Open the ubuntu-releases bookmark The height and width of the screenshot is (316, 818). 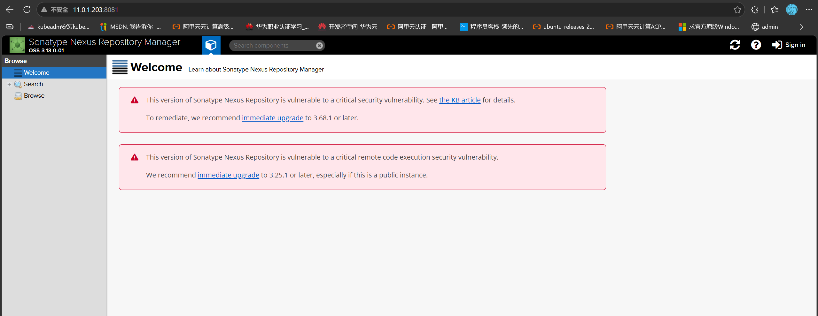click(x=563, y=27)
